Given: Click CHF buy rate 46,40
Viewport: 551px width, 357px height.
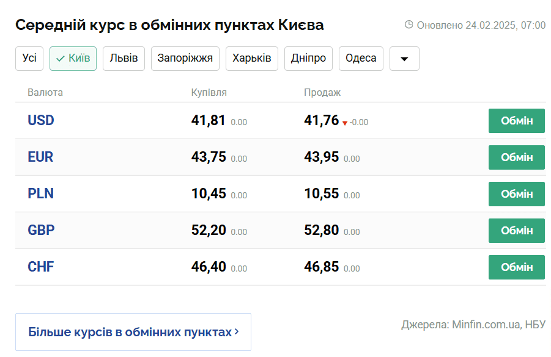Looking at the screenshot, I should pos(209,267).
